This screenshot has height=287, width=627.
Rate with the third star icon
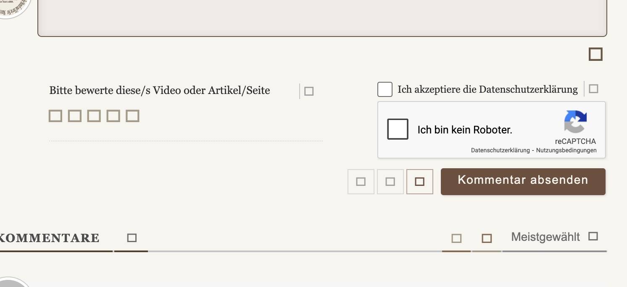click(x=94, y=116)
